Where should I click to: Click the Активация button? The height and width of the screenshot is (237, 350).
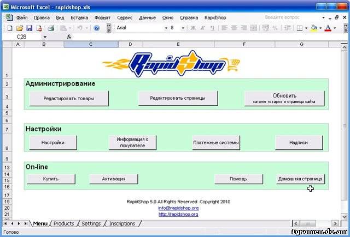(x=114, y=179)
